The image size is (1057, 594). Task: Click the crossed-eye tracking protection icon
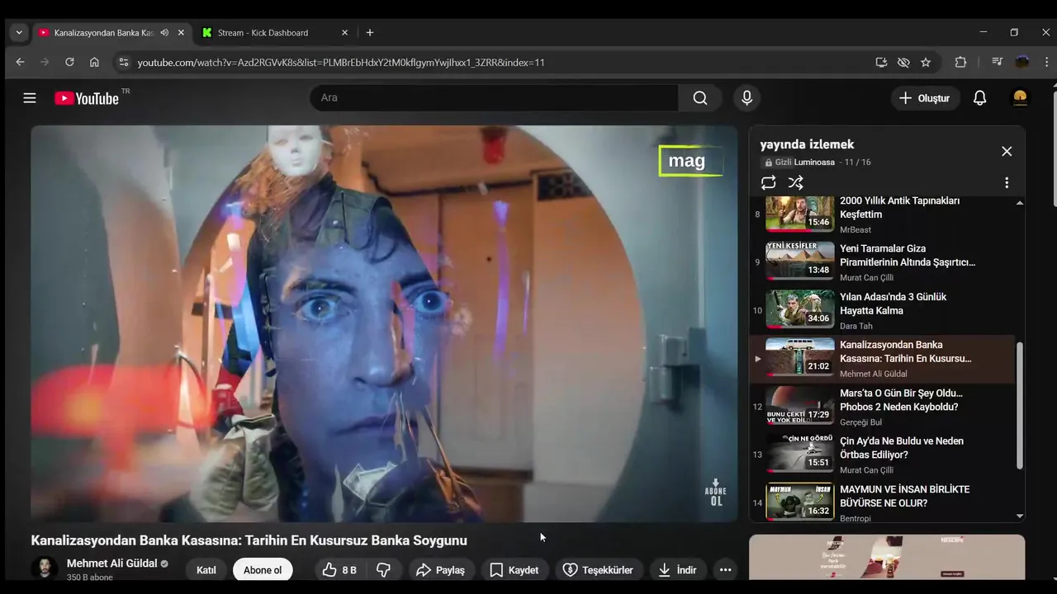coord(903,63)
